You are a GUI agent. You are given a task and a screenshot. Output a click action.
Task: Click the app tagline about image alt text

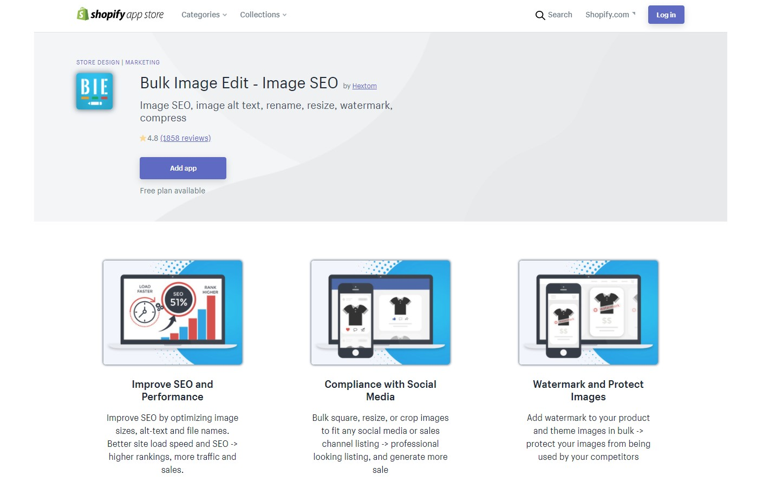click(x=266, y=112)
